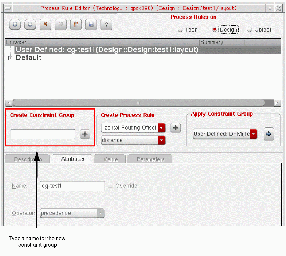Click the move down arrow toolbar button
This screenshot has width=286, height=256.
pos(30,25)
